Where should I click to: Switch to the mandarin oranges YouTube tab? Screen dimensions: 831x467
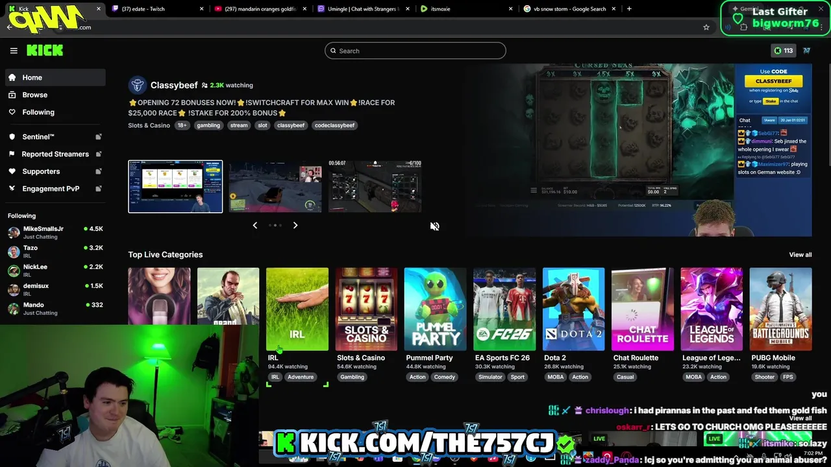260,9
